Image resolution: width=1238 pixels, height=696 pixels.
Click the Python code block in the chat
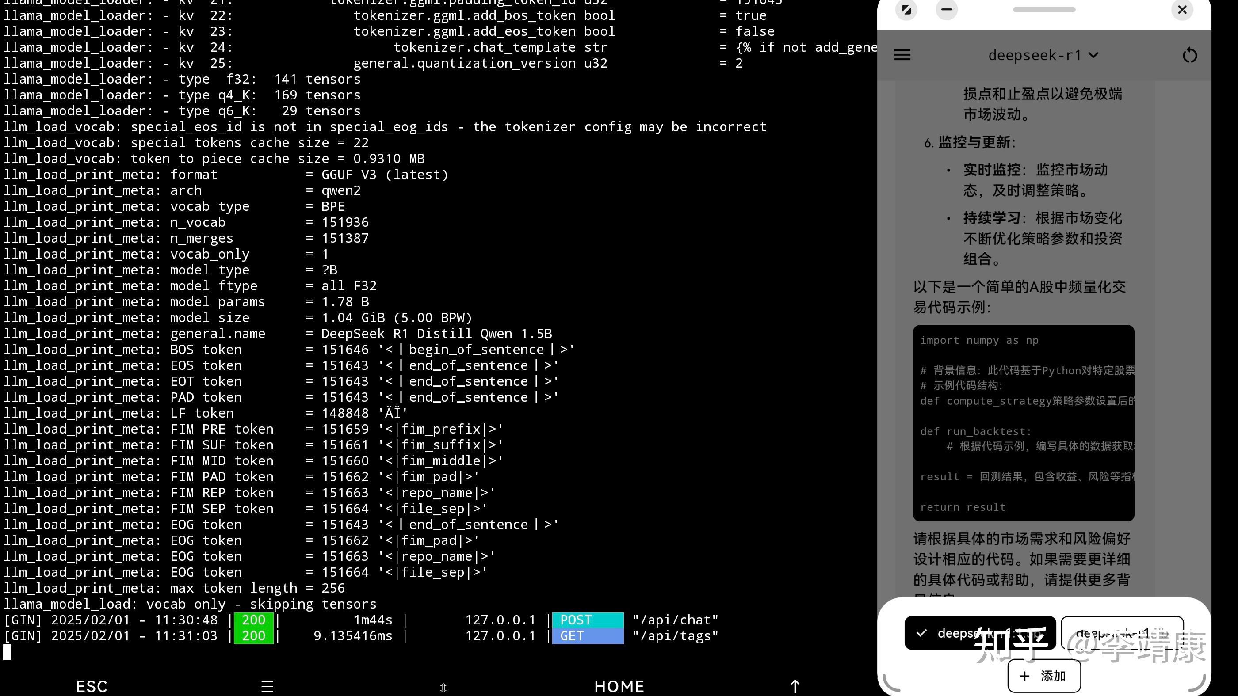[x=1023, y=423]
